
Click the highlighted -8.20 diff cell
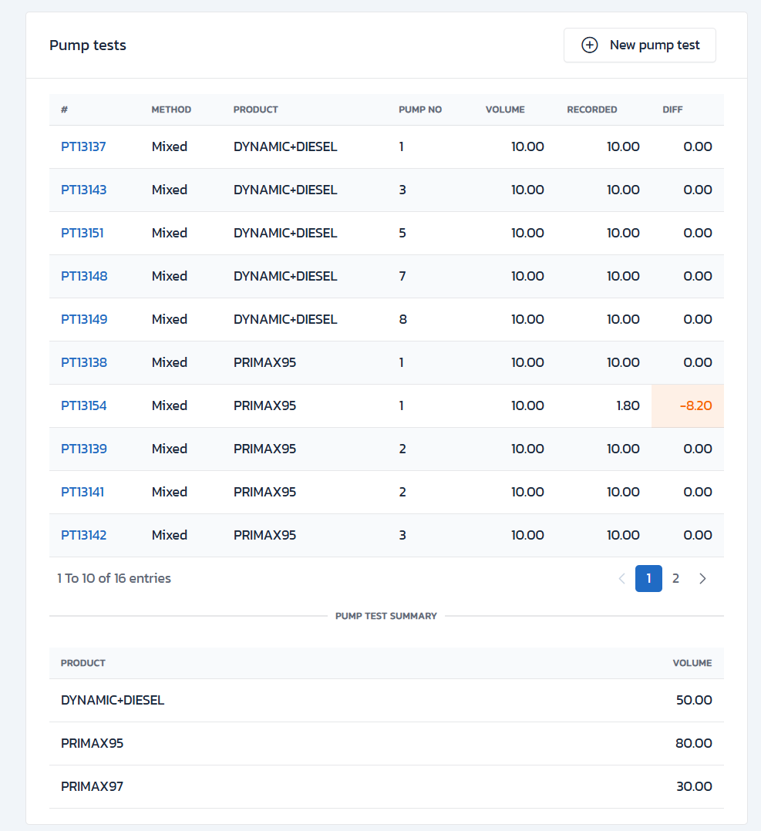pos(688,405)
